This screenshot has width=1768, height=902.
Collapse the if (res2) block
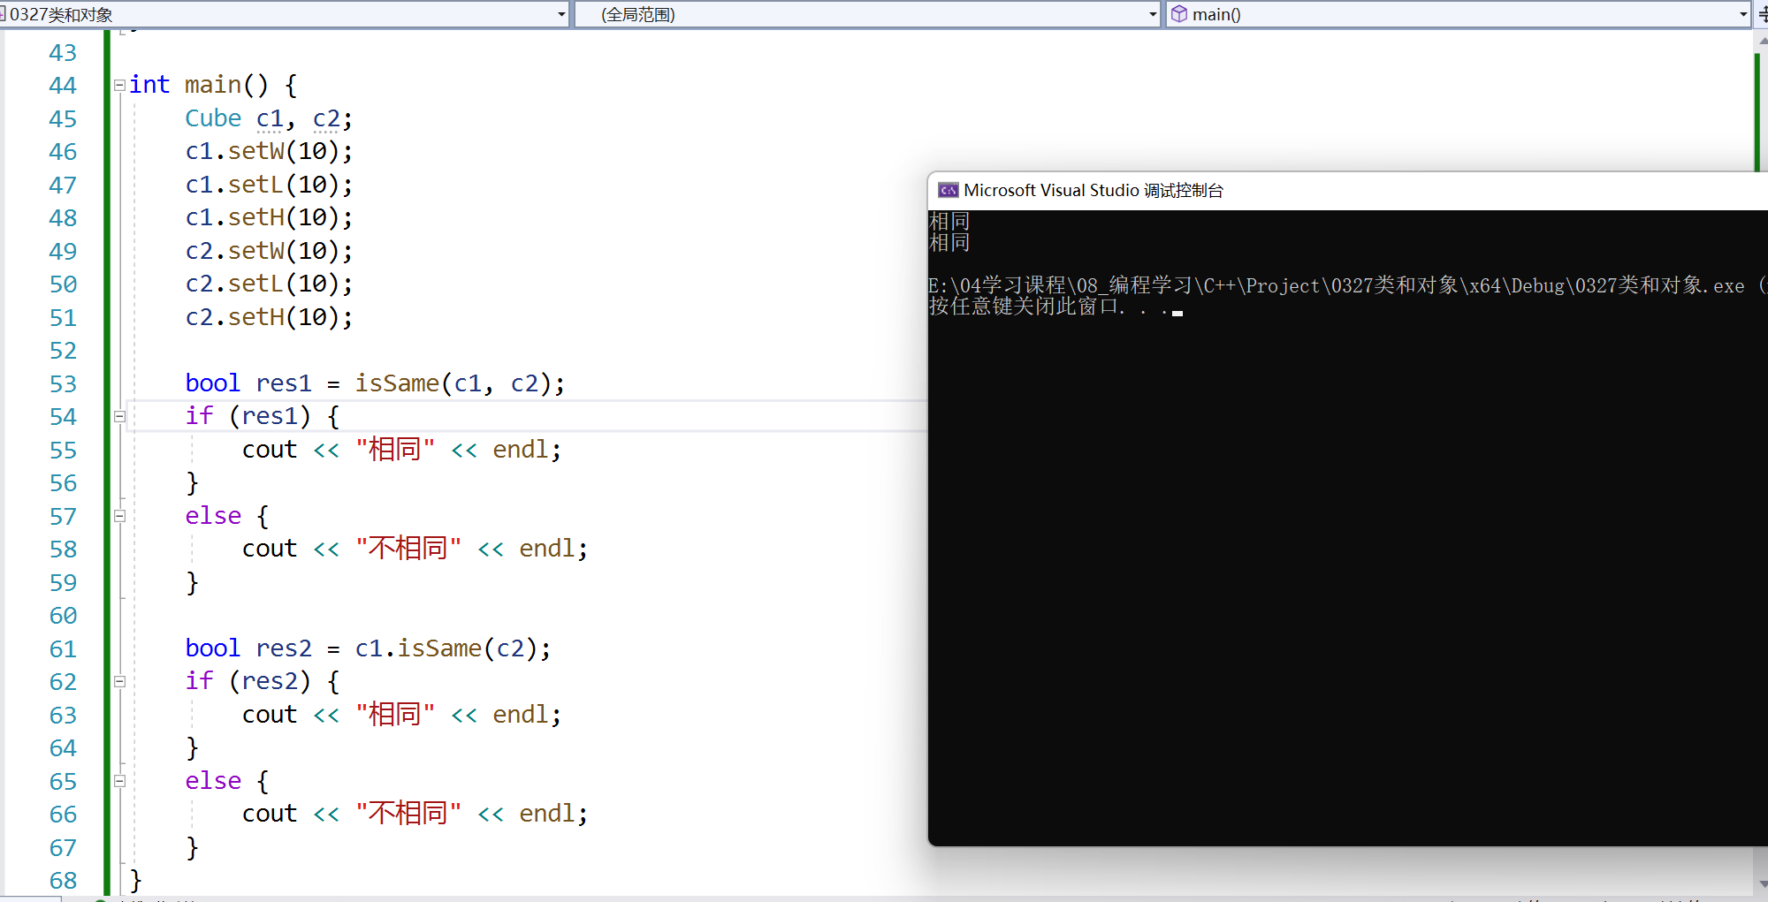(119, 682)
